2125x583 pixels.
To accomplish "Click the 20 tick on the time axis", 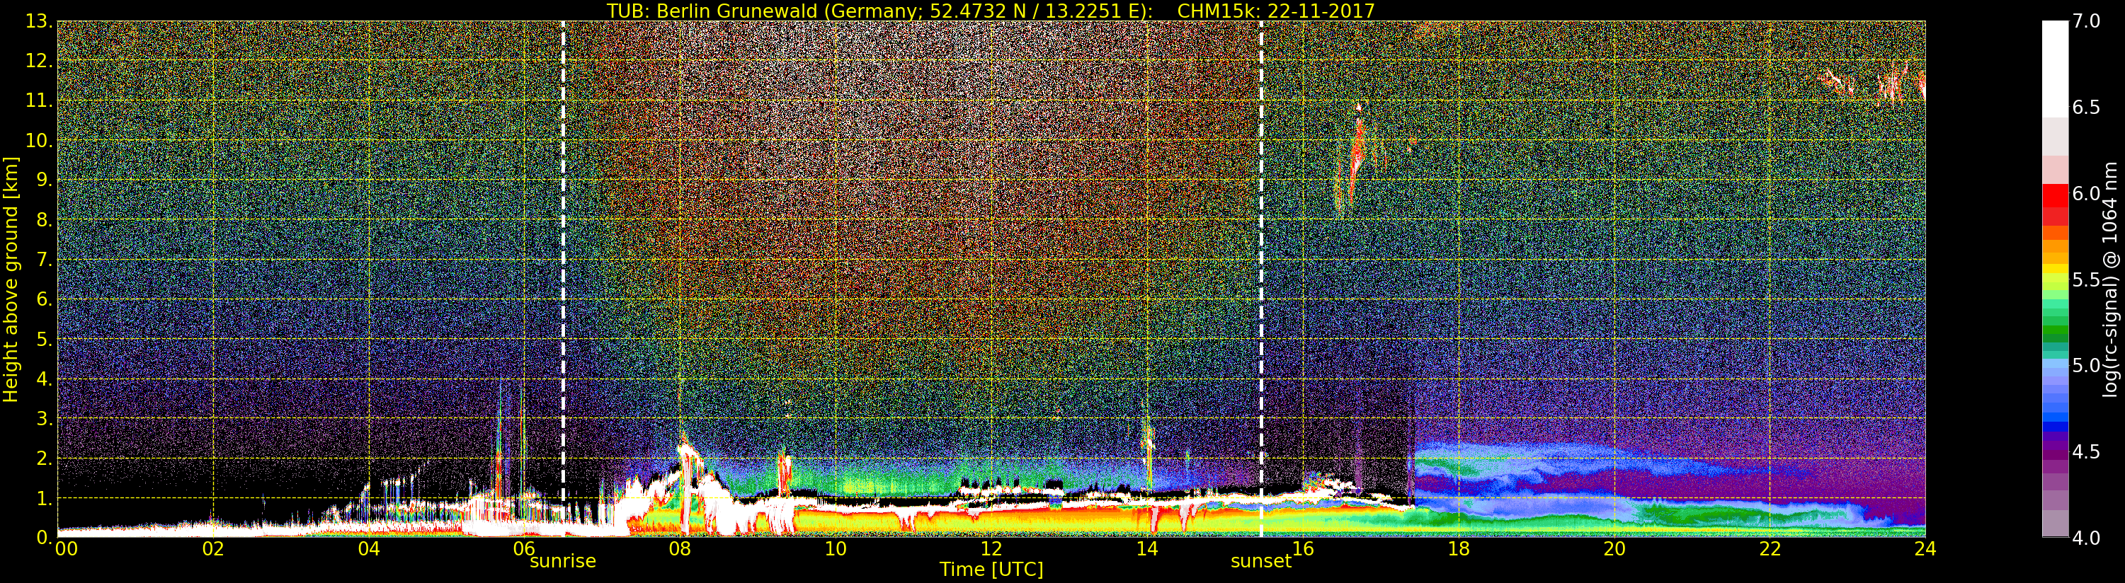I will (1614, 549).
